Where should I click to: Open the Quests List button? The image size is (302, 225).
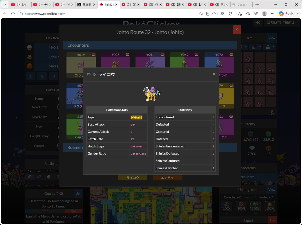pyautogui.click(x=78, y=193)
